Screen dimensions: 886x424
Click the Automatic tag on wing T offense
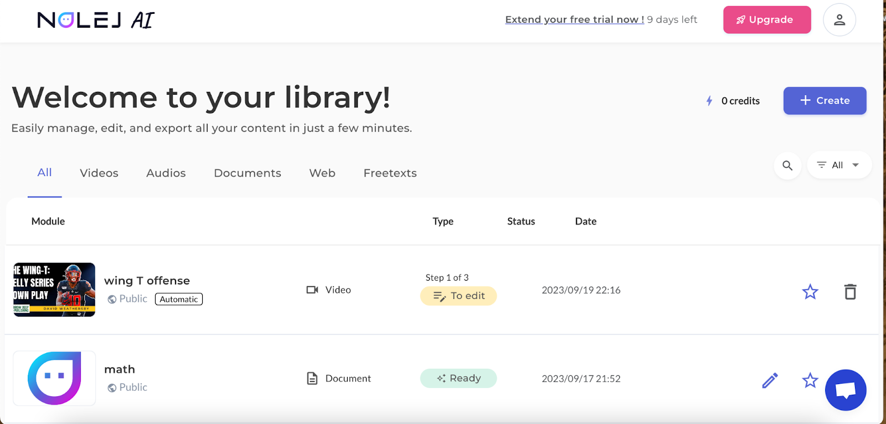(178, 299)
